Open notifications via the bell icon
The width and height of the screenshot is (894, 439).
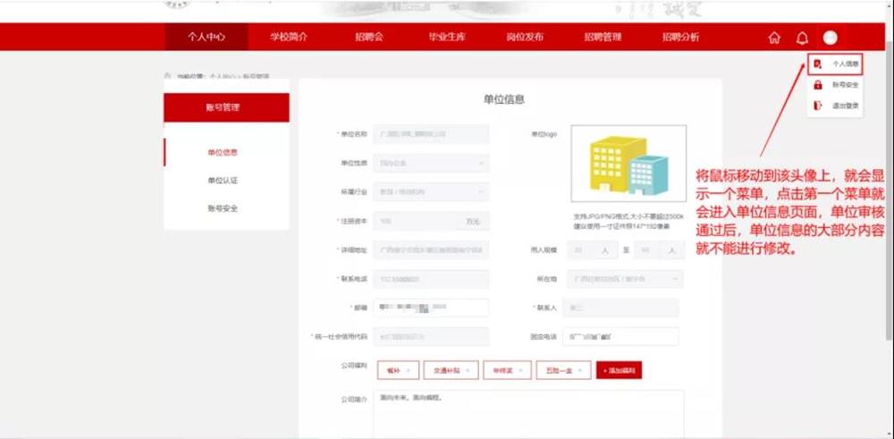802,38
